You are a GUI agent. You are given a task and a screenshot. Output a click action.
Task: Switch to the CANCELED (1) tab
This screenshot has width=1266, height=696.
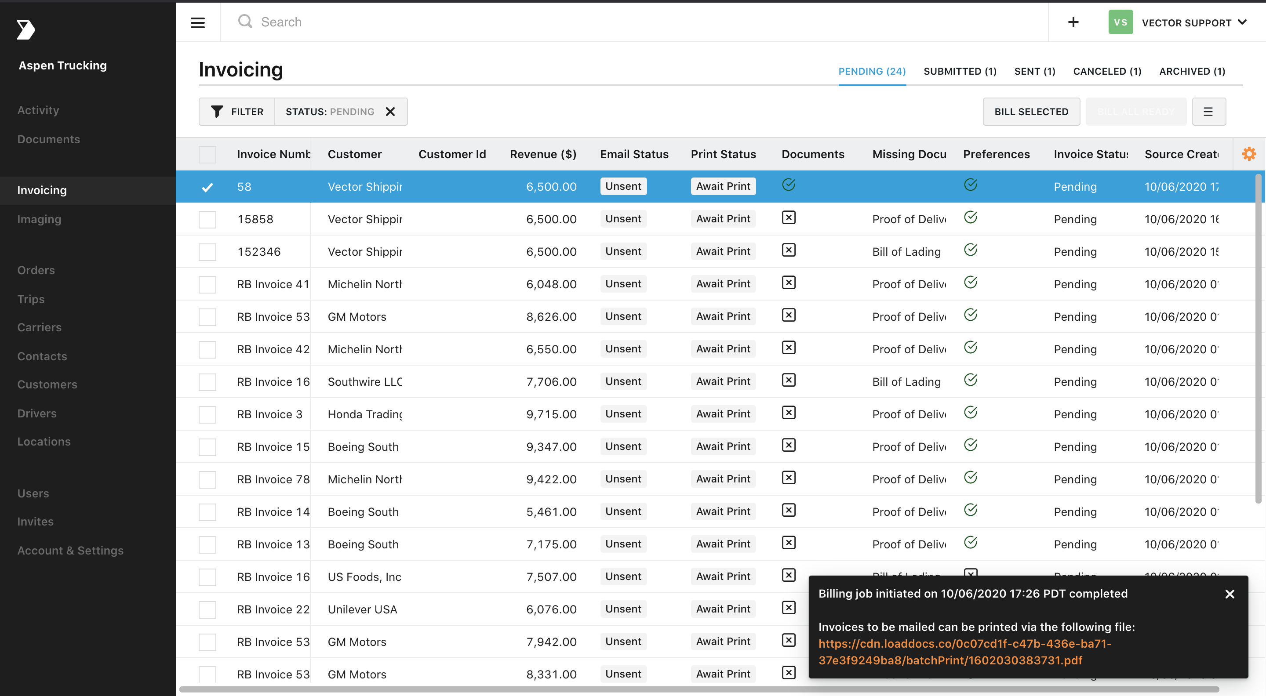1107,71
